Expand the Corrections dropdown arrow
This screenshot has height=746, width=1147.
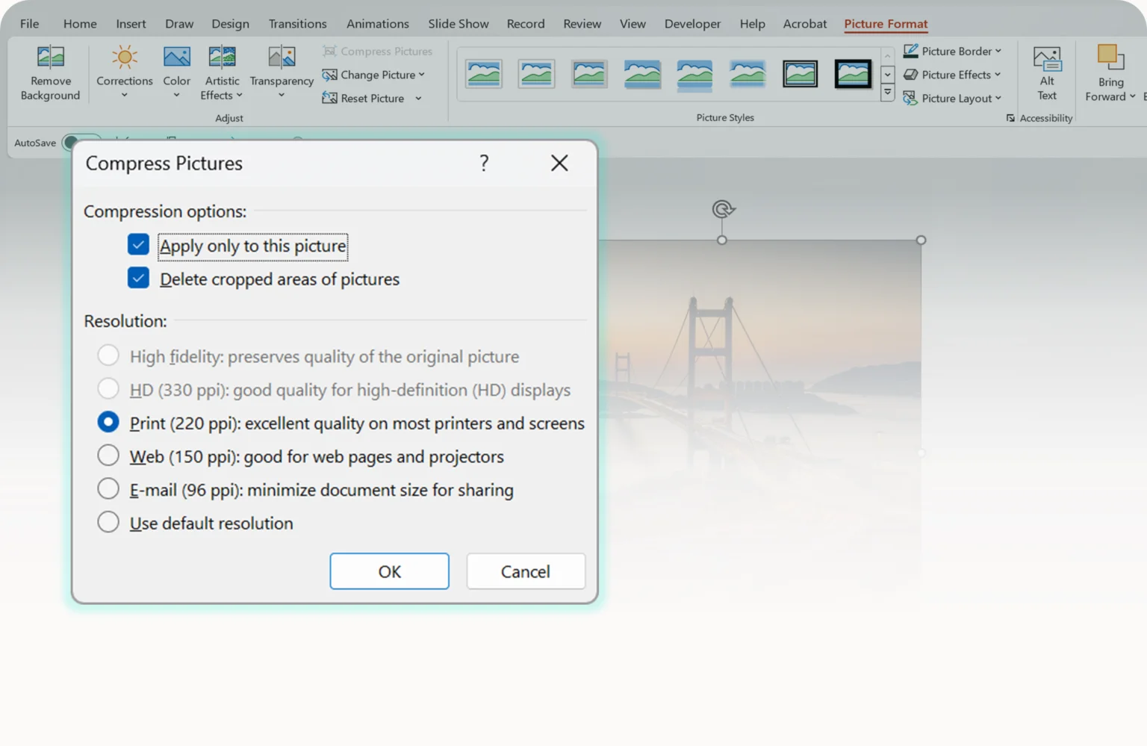(x=124, y=96)
